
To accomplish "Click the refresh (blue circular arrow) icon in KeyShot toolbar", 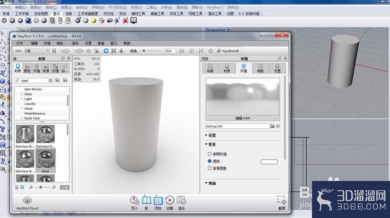I will pos(106,51).
